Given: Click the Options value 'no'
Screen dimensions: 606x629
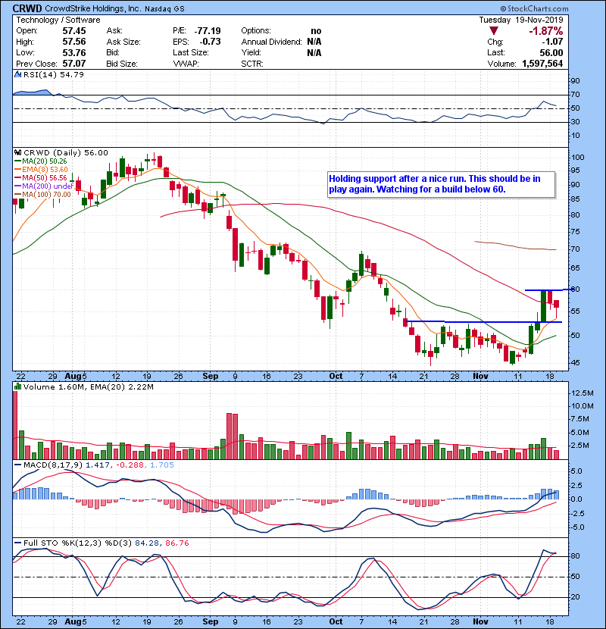Looking at the screenshot, I should [316, 31].
